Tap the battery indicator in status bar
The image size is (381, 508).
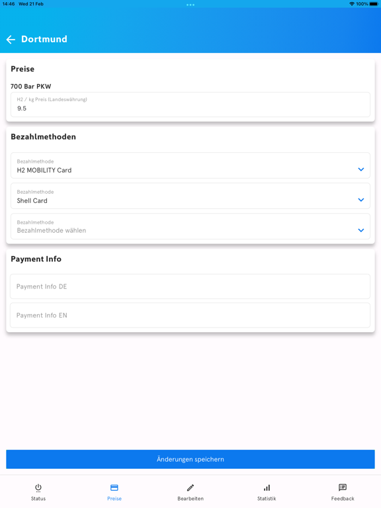pos(374,4)
